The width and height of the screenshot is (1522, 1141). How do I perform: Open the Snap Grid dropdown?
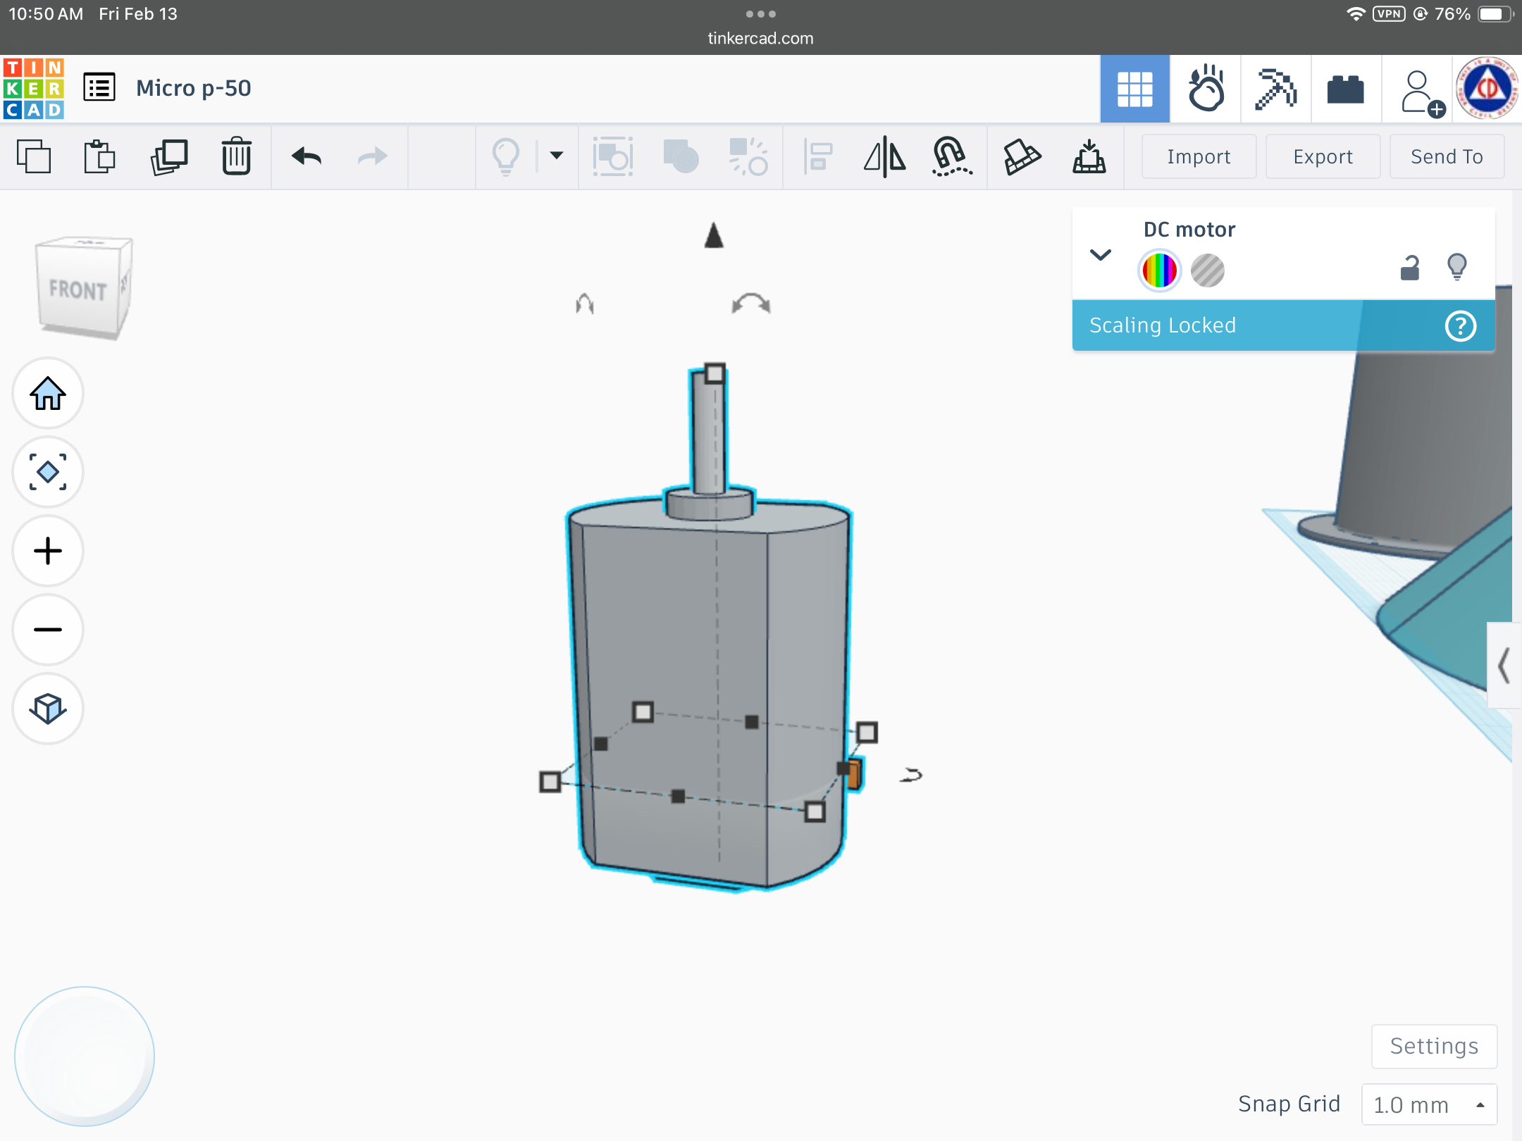pos(1429,1104)
